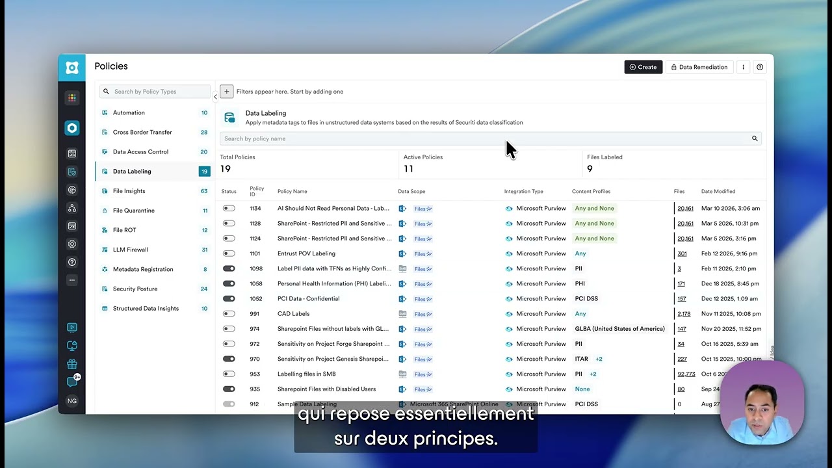The height and width of the screenshot is (468, 832).
Task: Disable status switch for policy 1098
Action: 228,268
